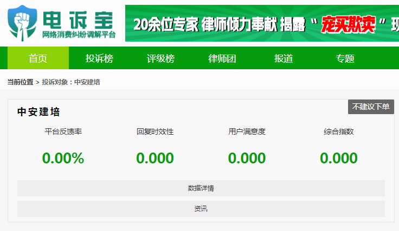Select 专题 in the navigation bar
This screenshot has height=231, width=399.
coord(345,58)
